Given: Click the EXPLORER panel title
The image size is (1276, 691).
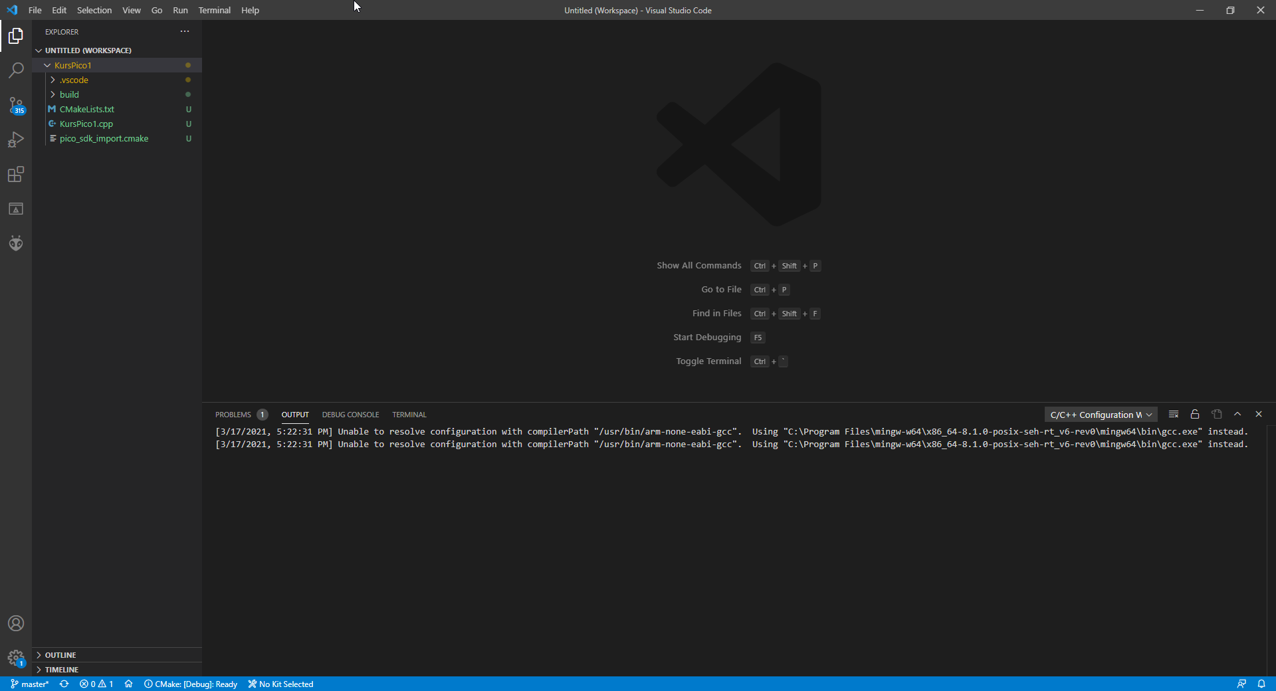Looking at the screenshot, I should 62,32.
